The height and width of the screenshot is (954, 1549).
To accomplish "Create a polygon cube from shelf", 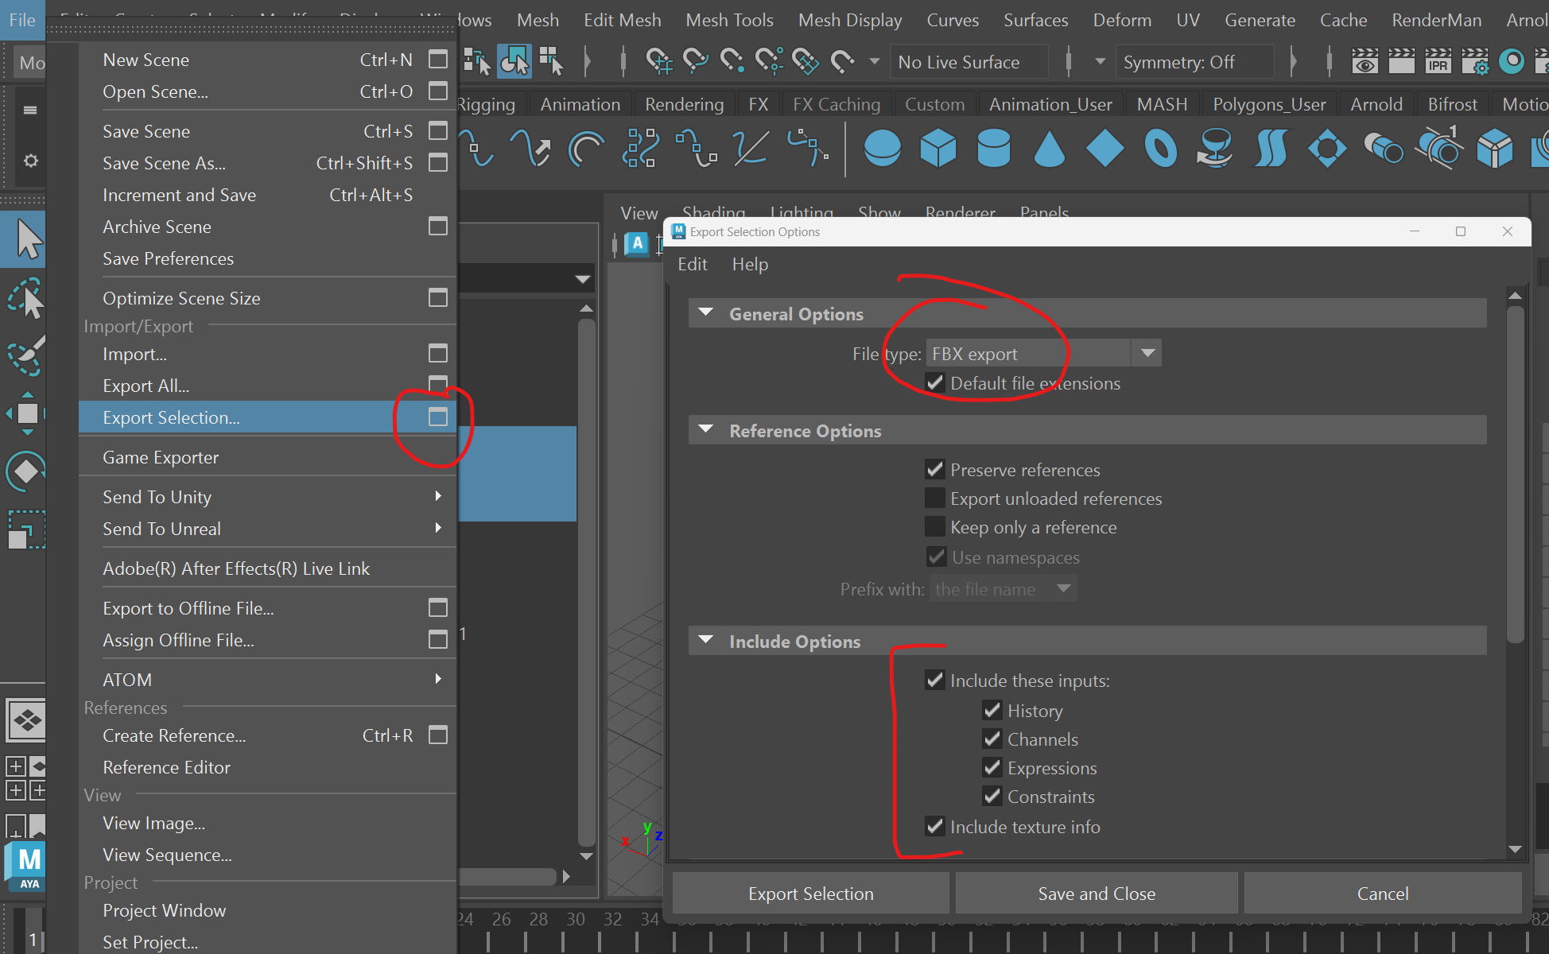I will click(938, 148).
